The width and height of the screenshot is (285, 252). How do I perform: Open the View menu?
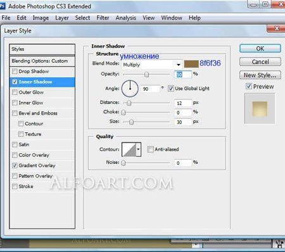148,18
